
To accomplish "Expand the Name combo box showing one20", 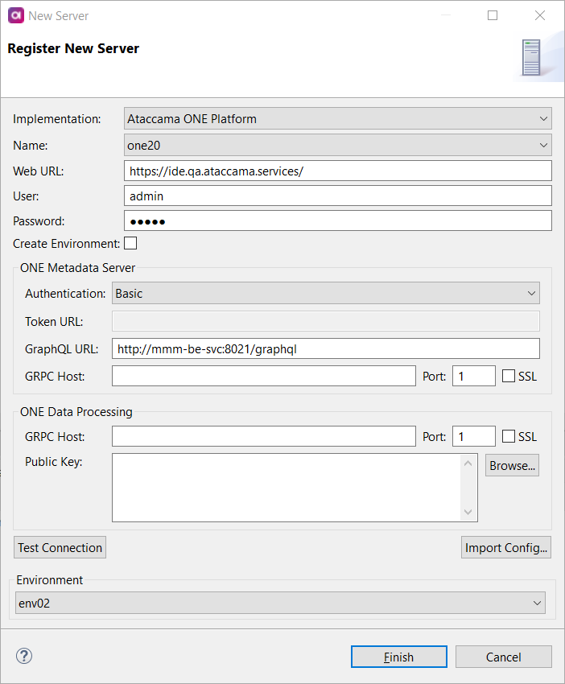I will coord(542,145).
